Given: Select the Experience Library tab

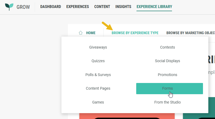Looking at the screenshot, I should pyautogui.click(x=154, y=7).
